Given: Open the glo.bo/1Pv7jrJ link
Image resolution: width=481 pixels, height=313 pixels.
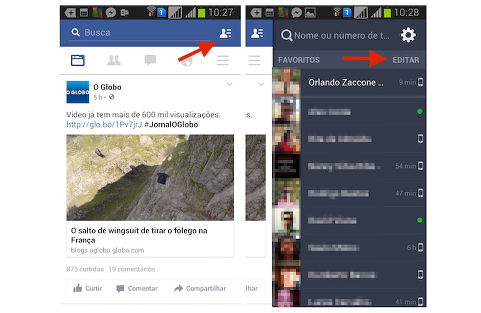Looking at the screenshot, I should [104, 125].
